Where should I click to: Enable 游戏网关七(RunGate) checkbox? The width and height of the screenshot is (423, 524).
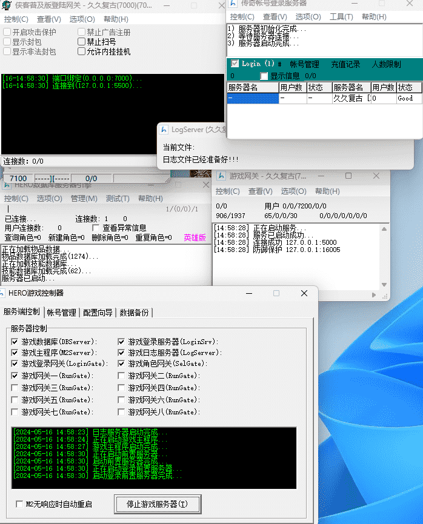click(15, 412)
